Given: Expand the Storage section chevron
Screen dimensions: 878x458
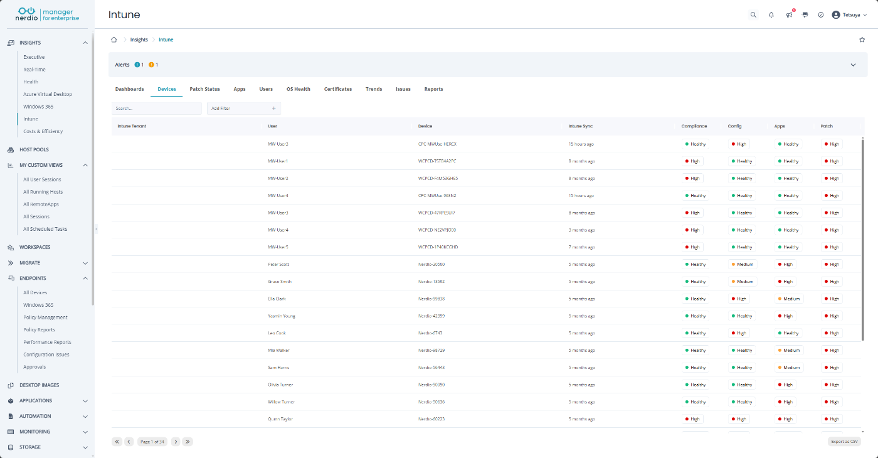Looking at the screenshot, I should point(85,447).
